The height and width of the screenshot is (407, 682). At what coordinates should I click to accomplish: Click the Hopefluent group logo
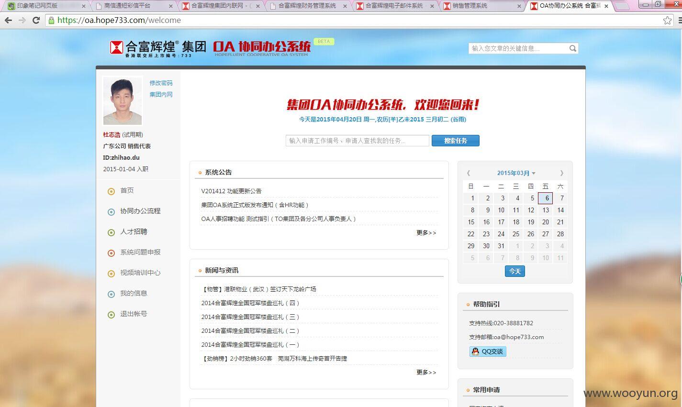(158, 47)
